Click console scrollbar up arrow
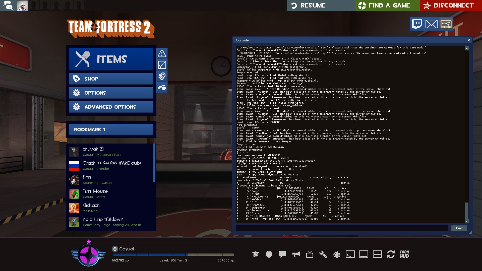This screenshot has width=482, height=271. click(467, 48)
